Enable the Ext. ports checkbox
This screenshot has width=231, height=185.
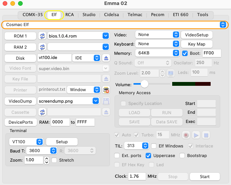117,156
